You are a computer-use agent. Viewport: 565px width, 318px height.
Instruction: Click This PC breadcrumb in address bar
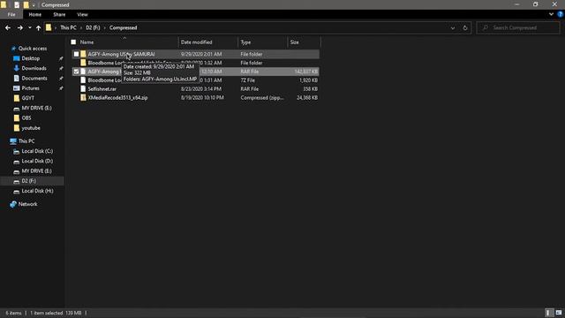click(68, 27)
